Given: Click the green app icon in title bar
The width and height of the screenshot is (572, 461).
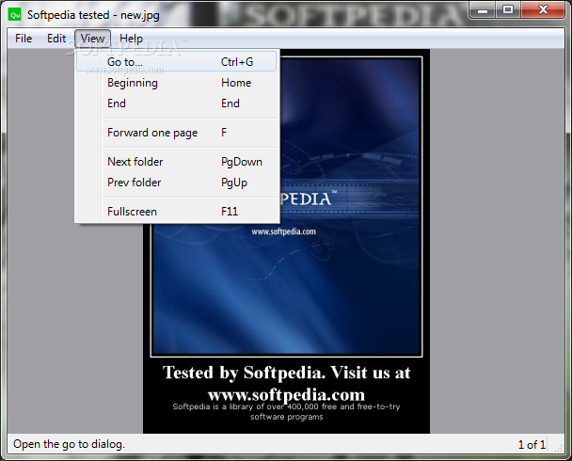Looking at the screenshot, I should click(15, 15).
